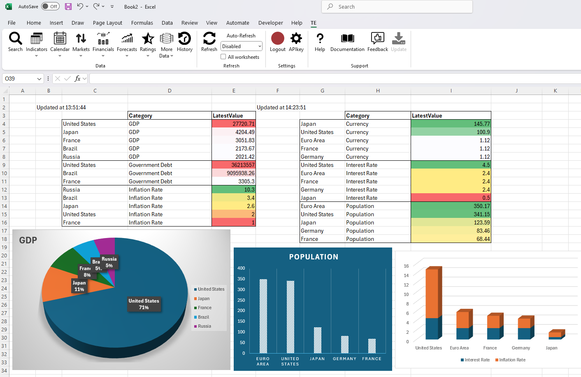This screenshot has height=377, width=581.
Task: Toggle the AutoSave switch
Action: point(50,7)
